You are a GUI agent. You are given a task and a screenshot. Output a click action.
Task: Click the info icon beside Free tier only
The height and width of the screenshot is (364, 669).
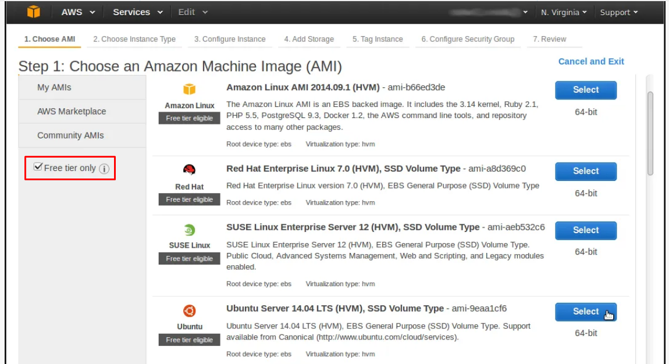[x=104, y=169]
